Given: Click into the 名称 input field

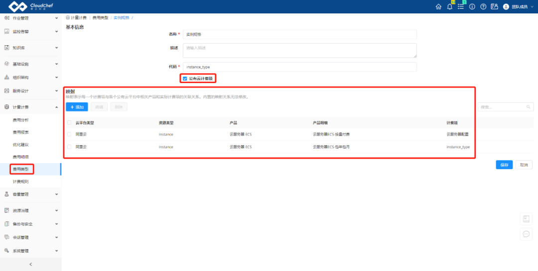Looking at the screenshot, I should [299, 34].
